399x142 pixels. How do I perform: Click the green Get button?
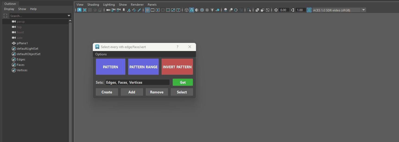coord(183,82)
